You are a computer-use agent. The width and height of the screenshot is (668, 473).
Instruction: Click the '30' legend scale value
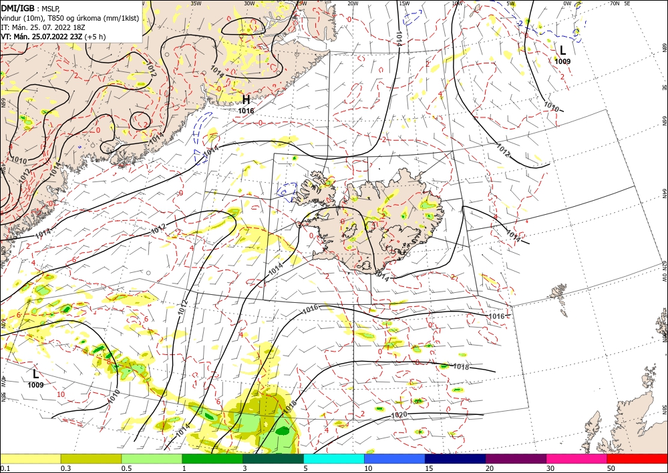[550, 468]
